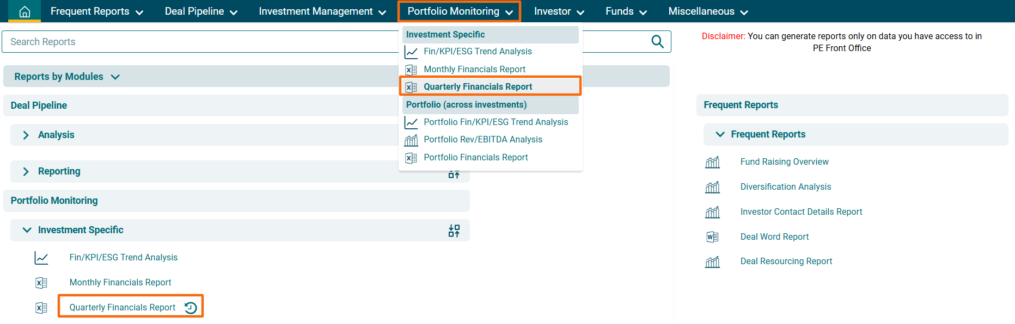Collapse the Frequent Reports panel group
Screen dimensions: 1015x324
[x=720, y=134]
